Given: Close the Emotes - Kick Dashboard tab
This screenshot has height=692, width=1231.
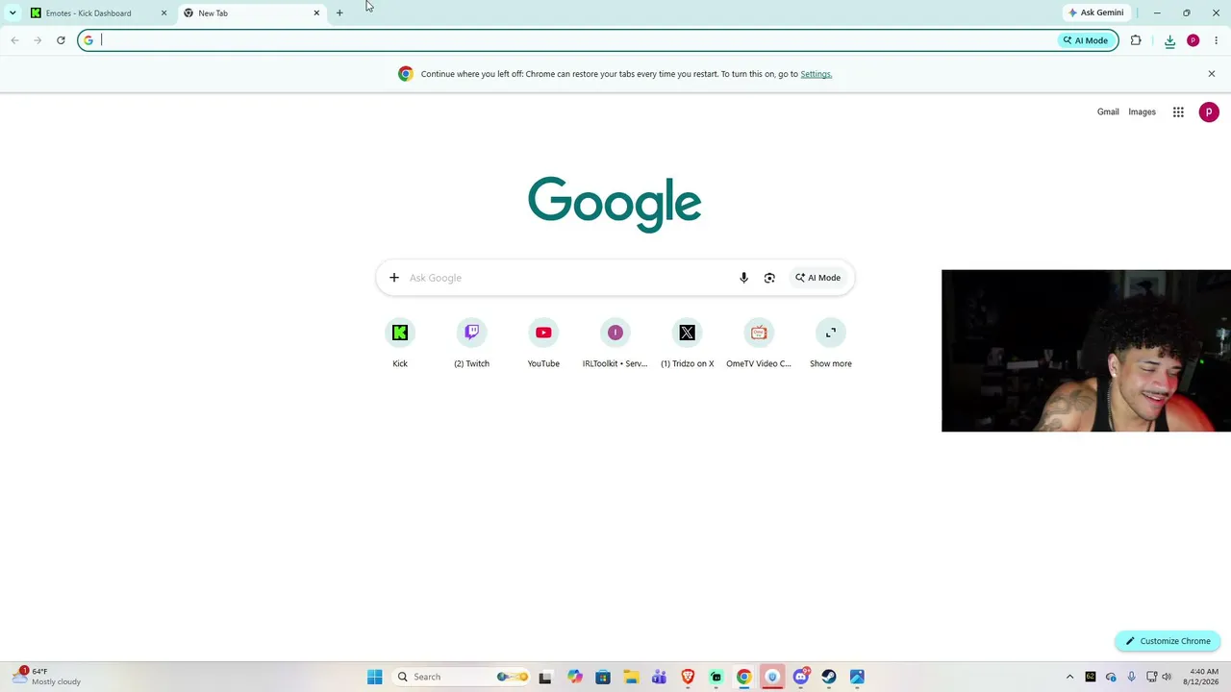Looking at the screenshot, I should [x=163, y=13].
